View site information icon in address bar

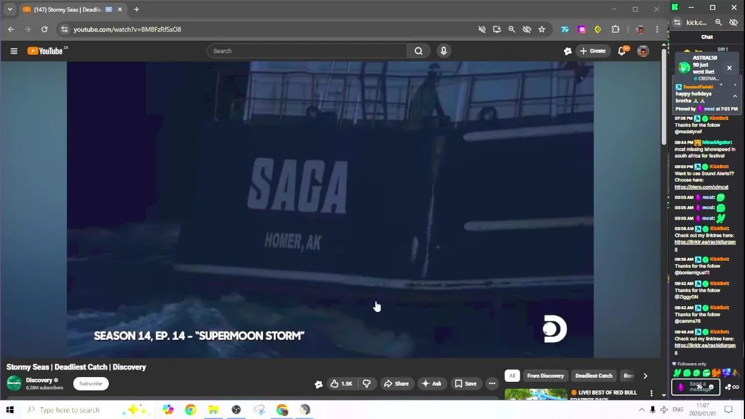point(65,29)
